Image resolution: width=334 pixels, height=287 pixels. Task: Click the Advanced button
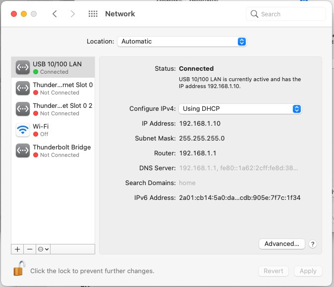click(281, 243)
